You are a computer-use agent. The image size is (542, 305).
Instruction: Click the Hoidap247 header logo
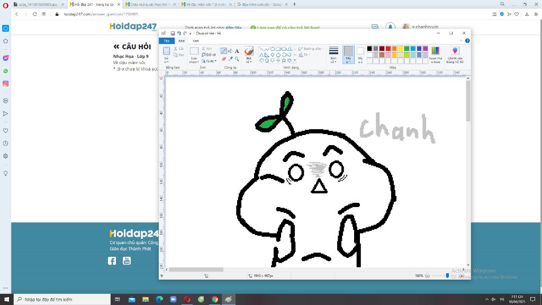click(133, 26)
